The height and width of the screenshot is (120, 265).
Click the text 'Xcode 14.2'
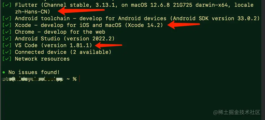[143, 25]
